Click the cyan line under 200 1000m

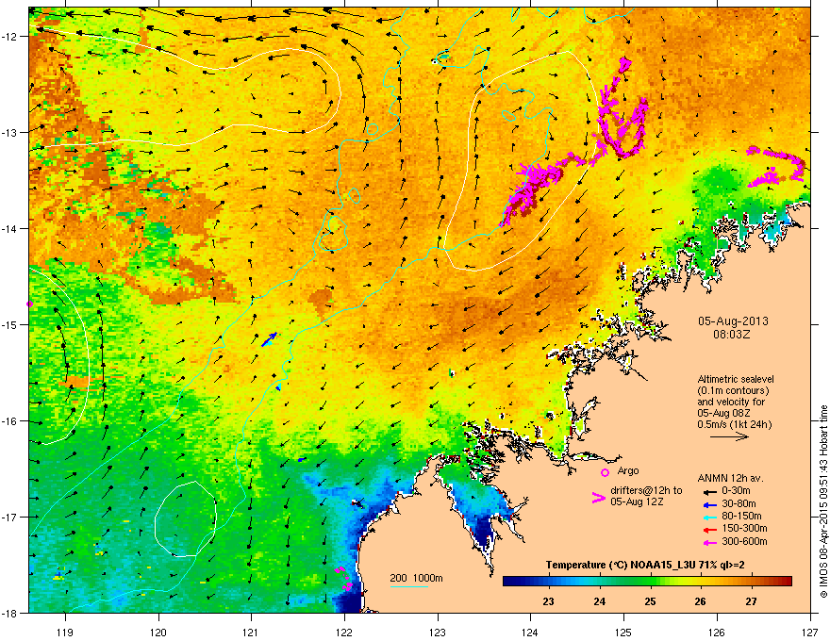(x=408, y=586)
